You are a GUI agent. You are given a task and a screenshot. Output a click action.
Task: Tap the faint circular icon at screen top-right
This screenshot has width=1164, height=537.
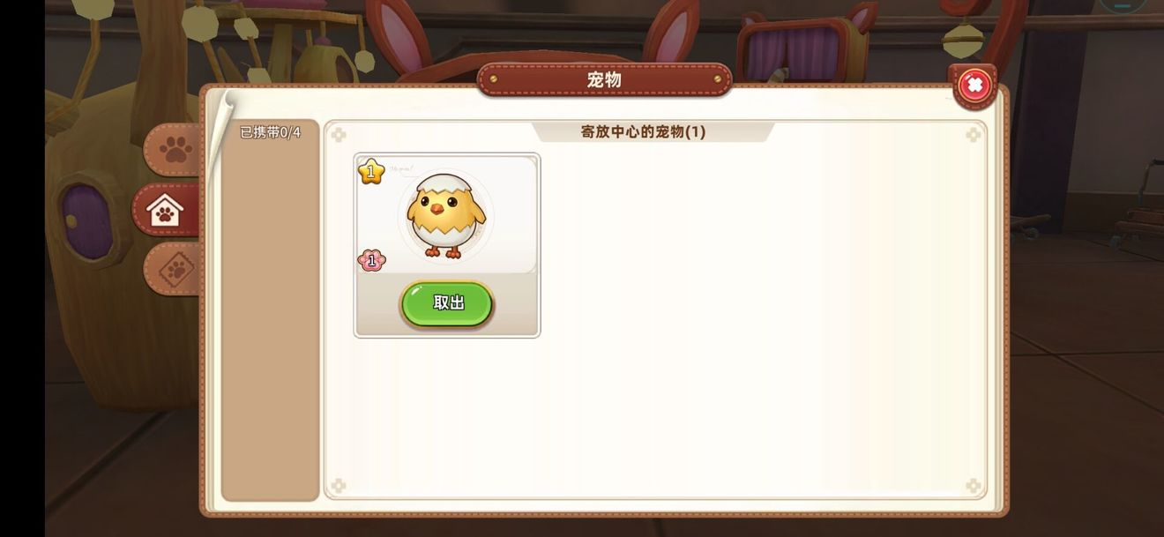click(1123, 4)
